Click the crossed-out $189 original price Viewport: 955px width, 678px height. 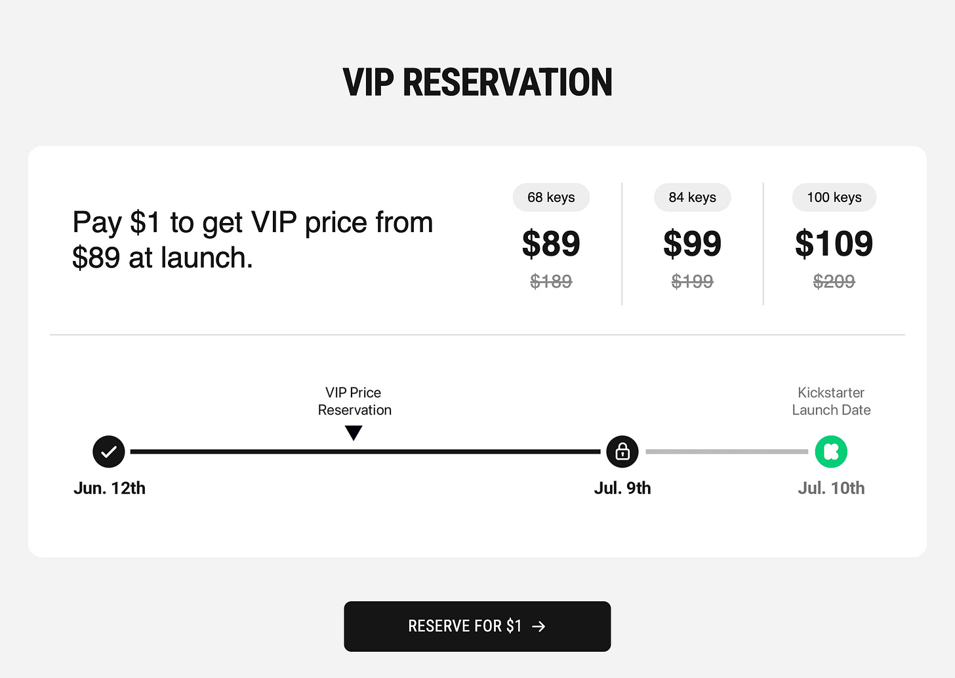coord(551,281)
